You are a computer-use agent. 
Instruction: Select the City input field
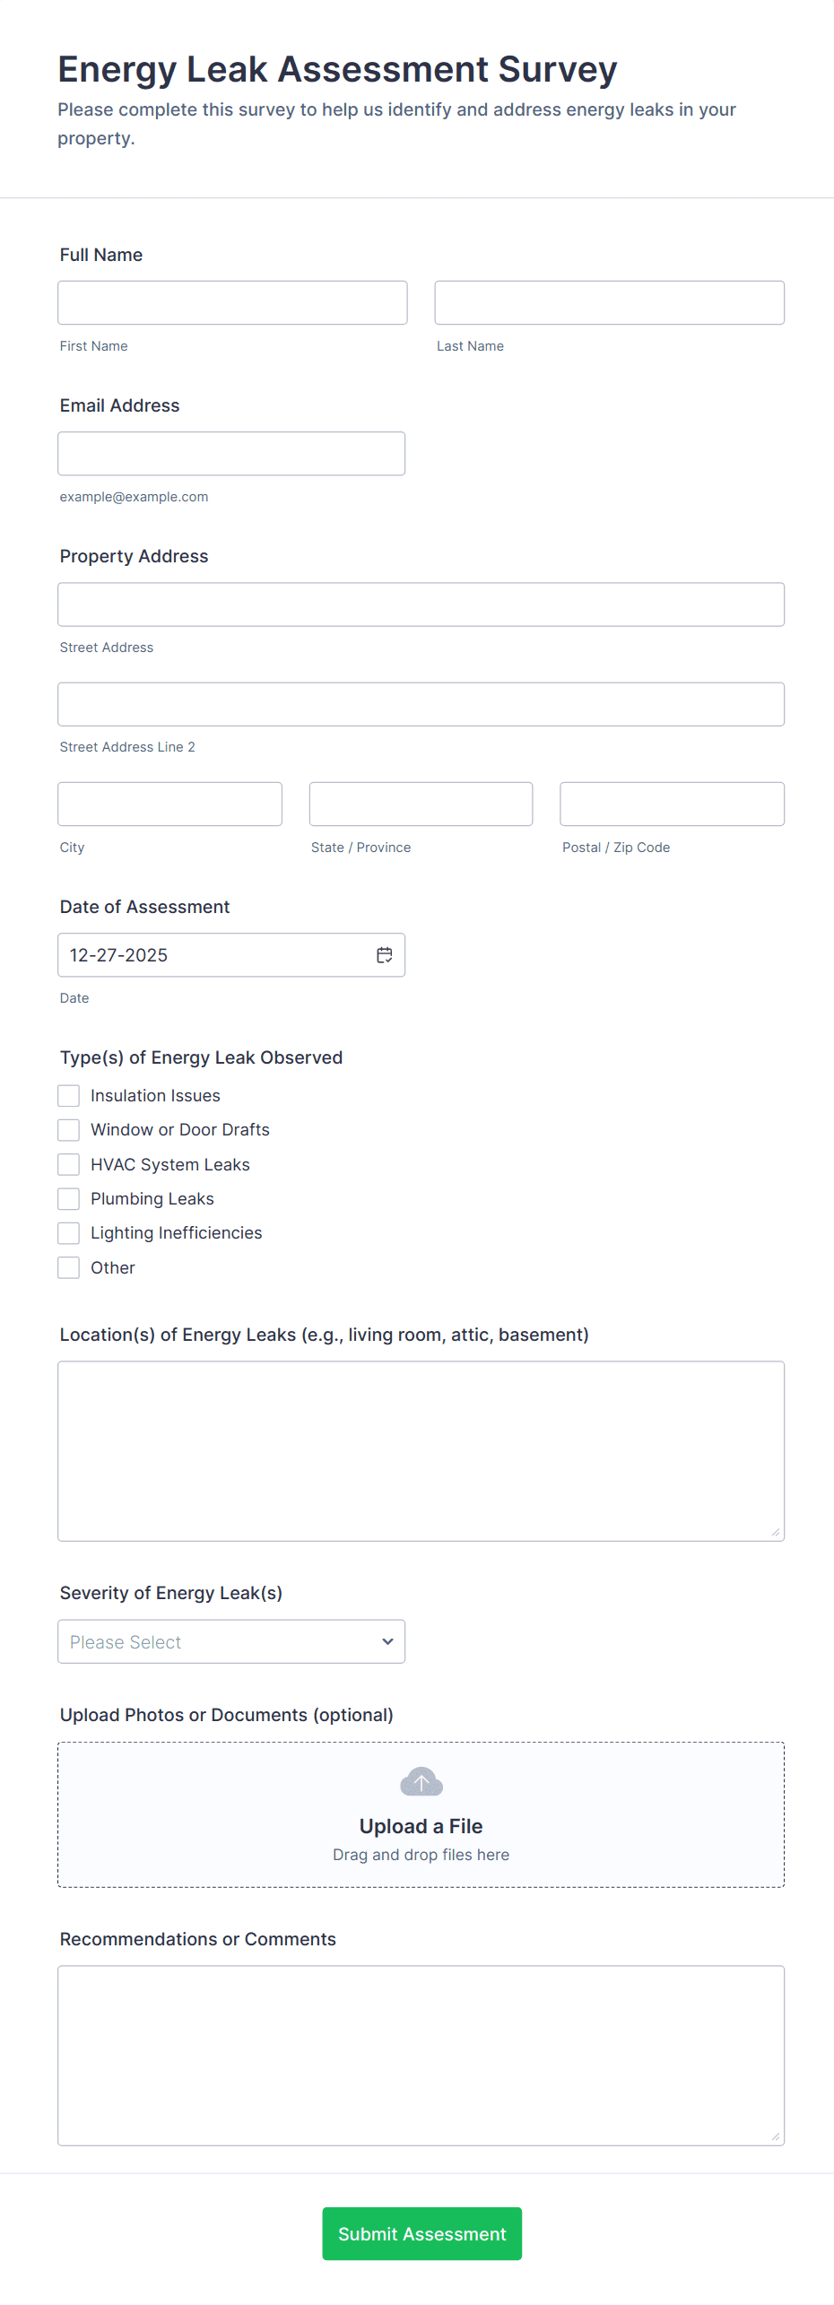(x=169, y=804)
